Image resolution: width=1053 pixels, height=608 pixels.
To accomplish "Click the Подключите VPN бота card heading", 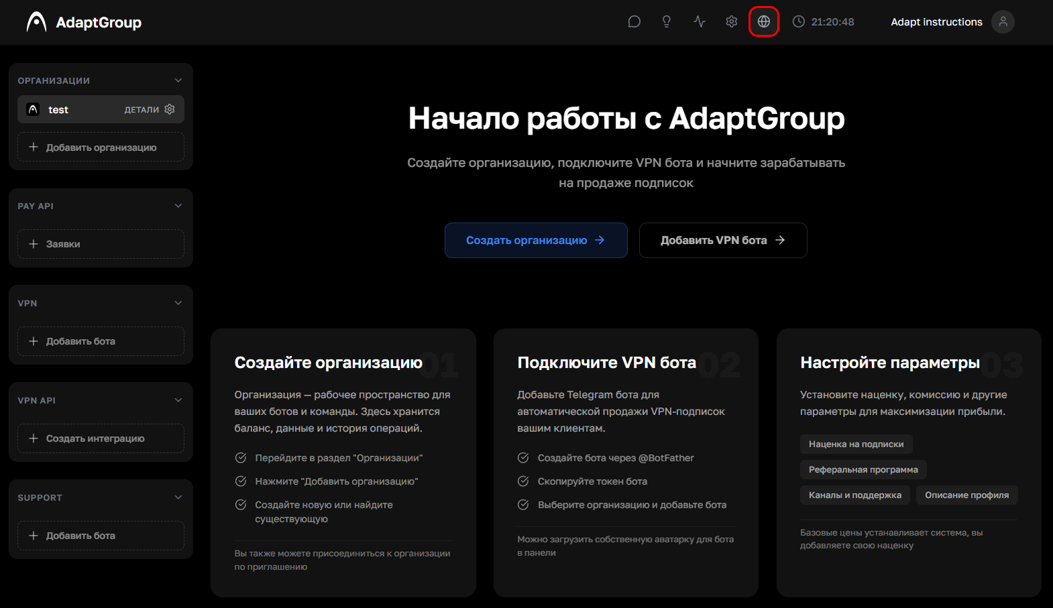I will point(606,363).
